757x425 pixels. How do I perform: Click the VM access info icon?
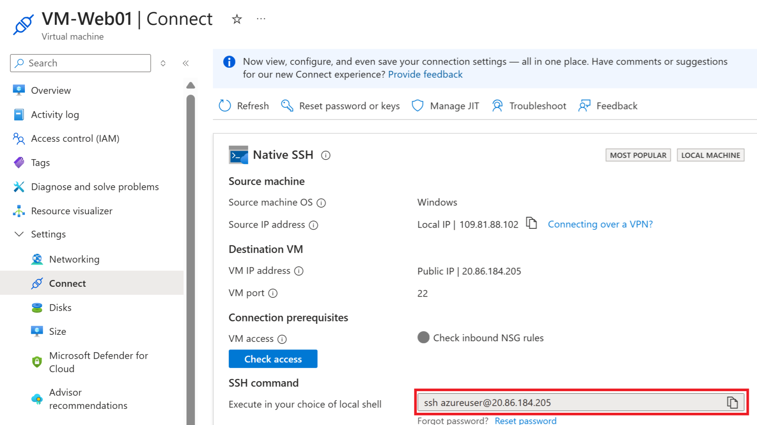tap(282, 339)
